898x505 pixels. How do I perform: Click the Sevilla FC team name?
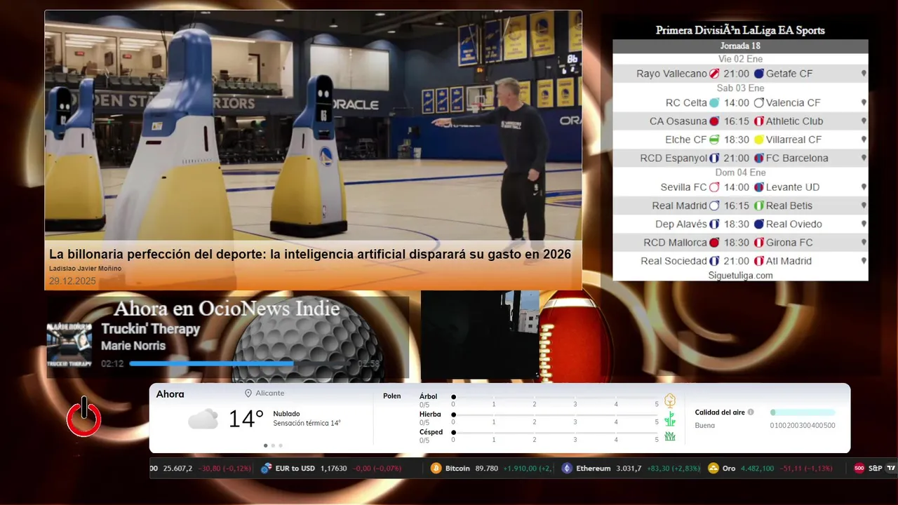[684, 187]
